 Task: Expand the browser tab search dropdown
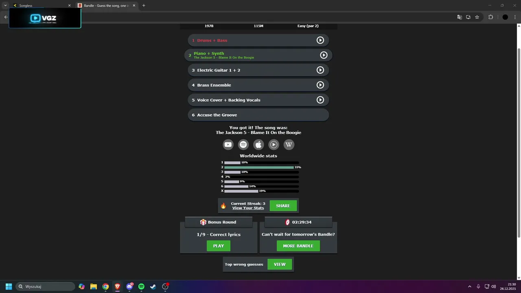[5, 6]
